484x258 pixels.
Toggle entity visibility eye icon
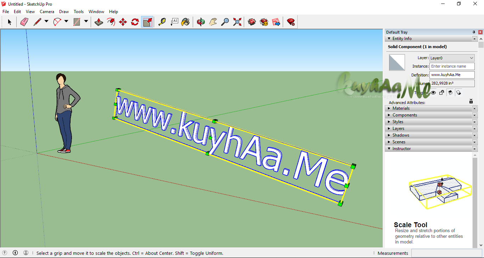point(433,93)
